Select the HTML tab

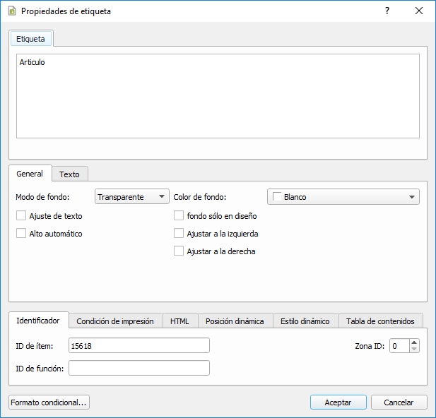point(180,321)
